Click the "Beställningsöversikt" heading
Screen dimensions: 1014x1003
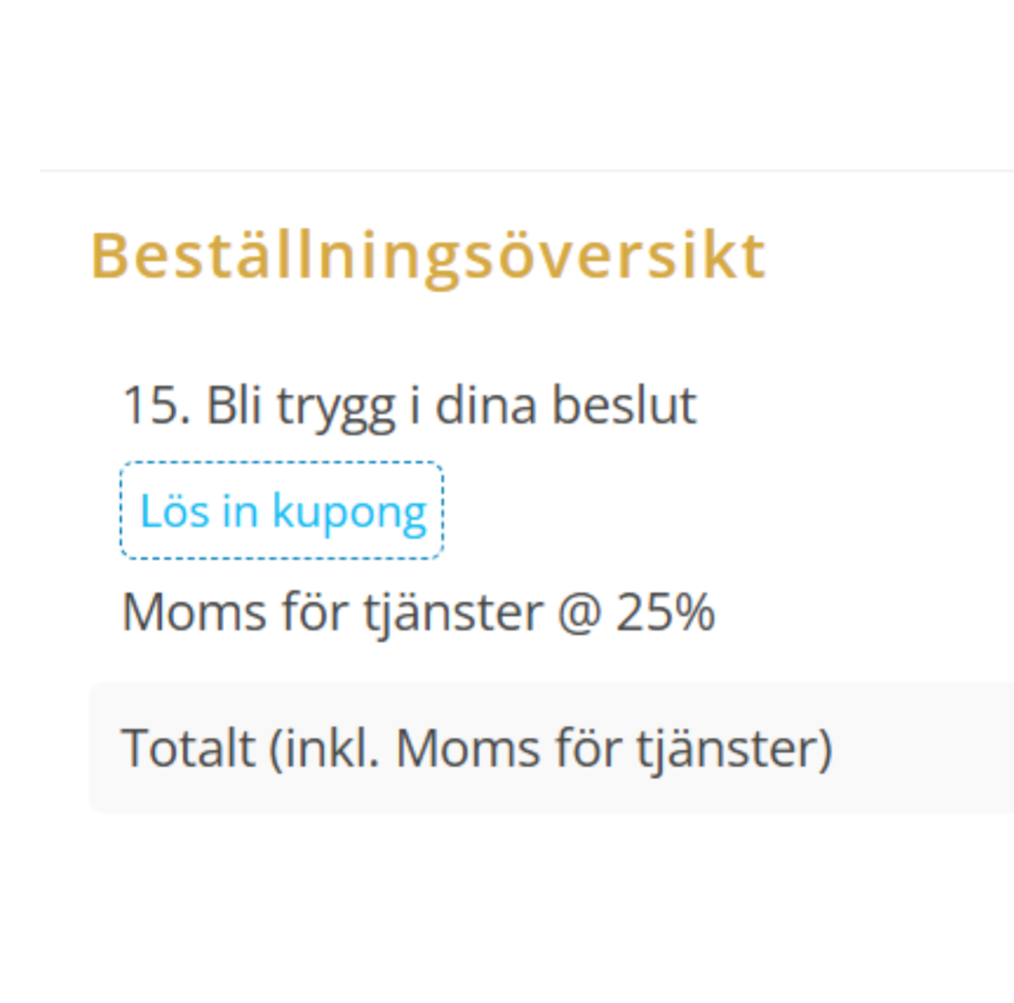[x=428, y=255]
